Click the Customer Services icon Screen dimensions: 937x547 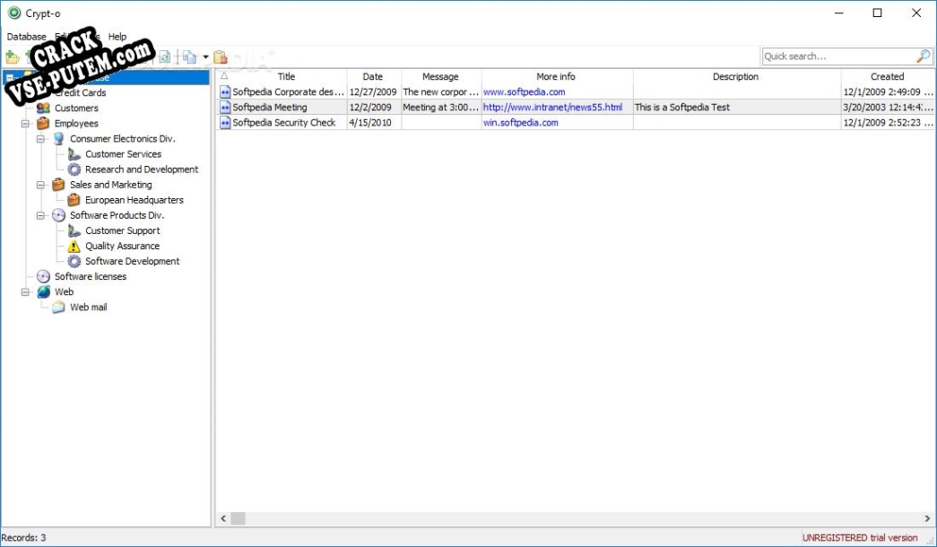click(74, 154)
